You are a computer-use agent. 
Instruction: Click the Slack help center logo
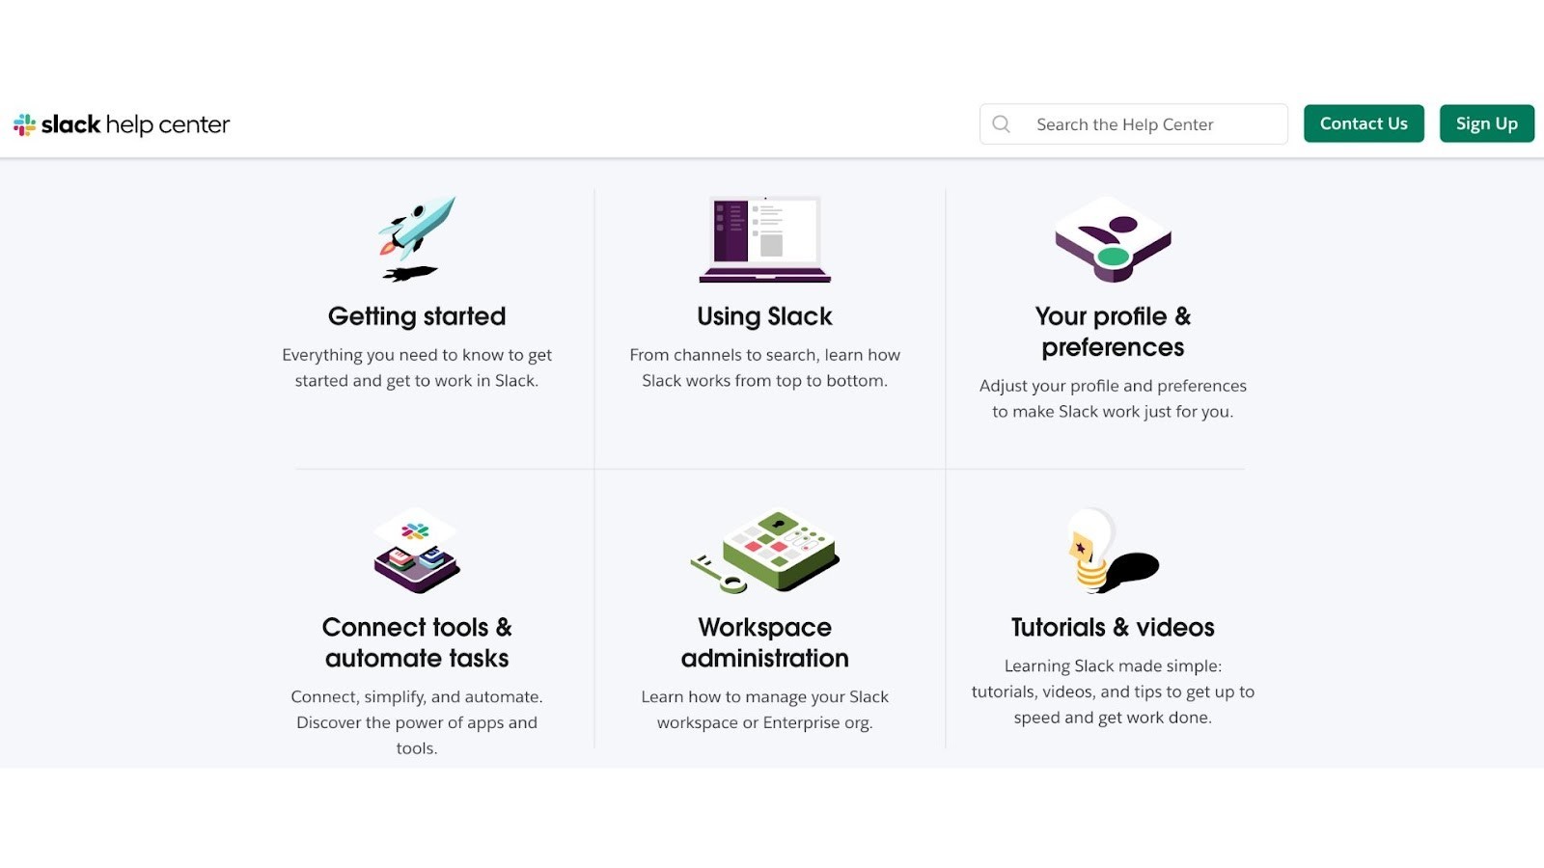[x=122, y=123]
